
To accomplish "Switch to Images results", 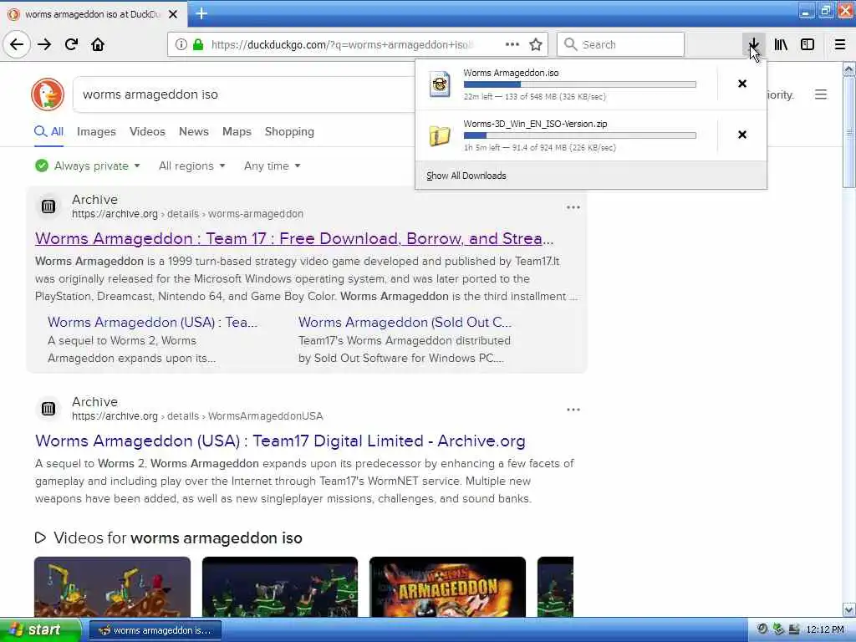I will click(96, 131).
